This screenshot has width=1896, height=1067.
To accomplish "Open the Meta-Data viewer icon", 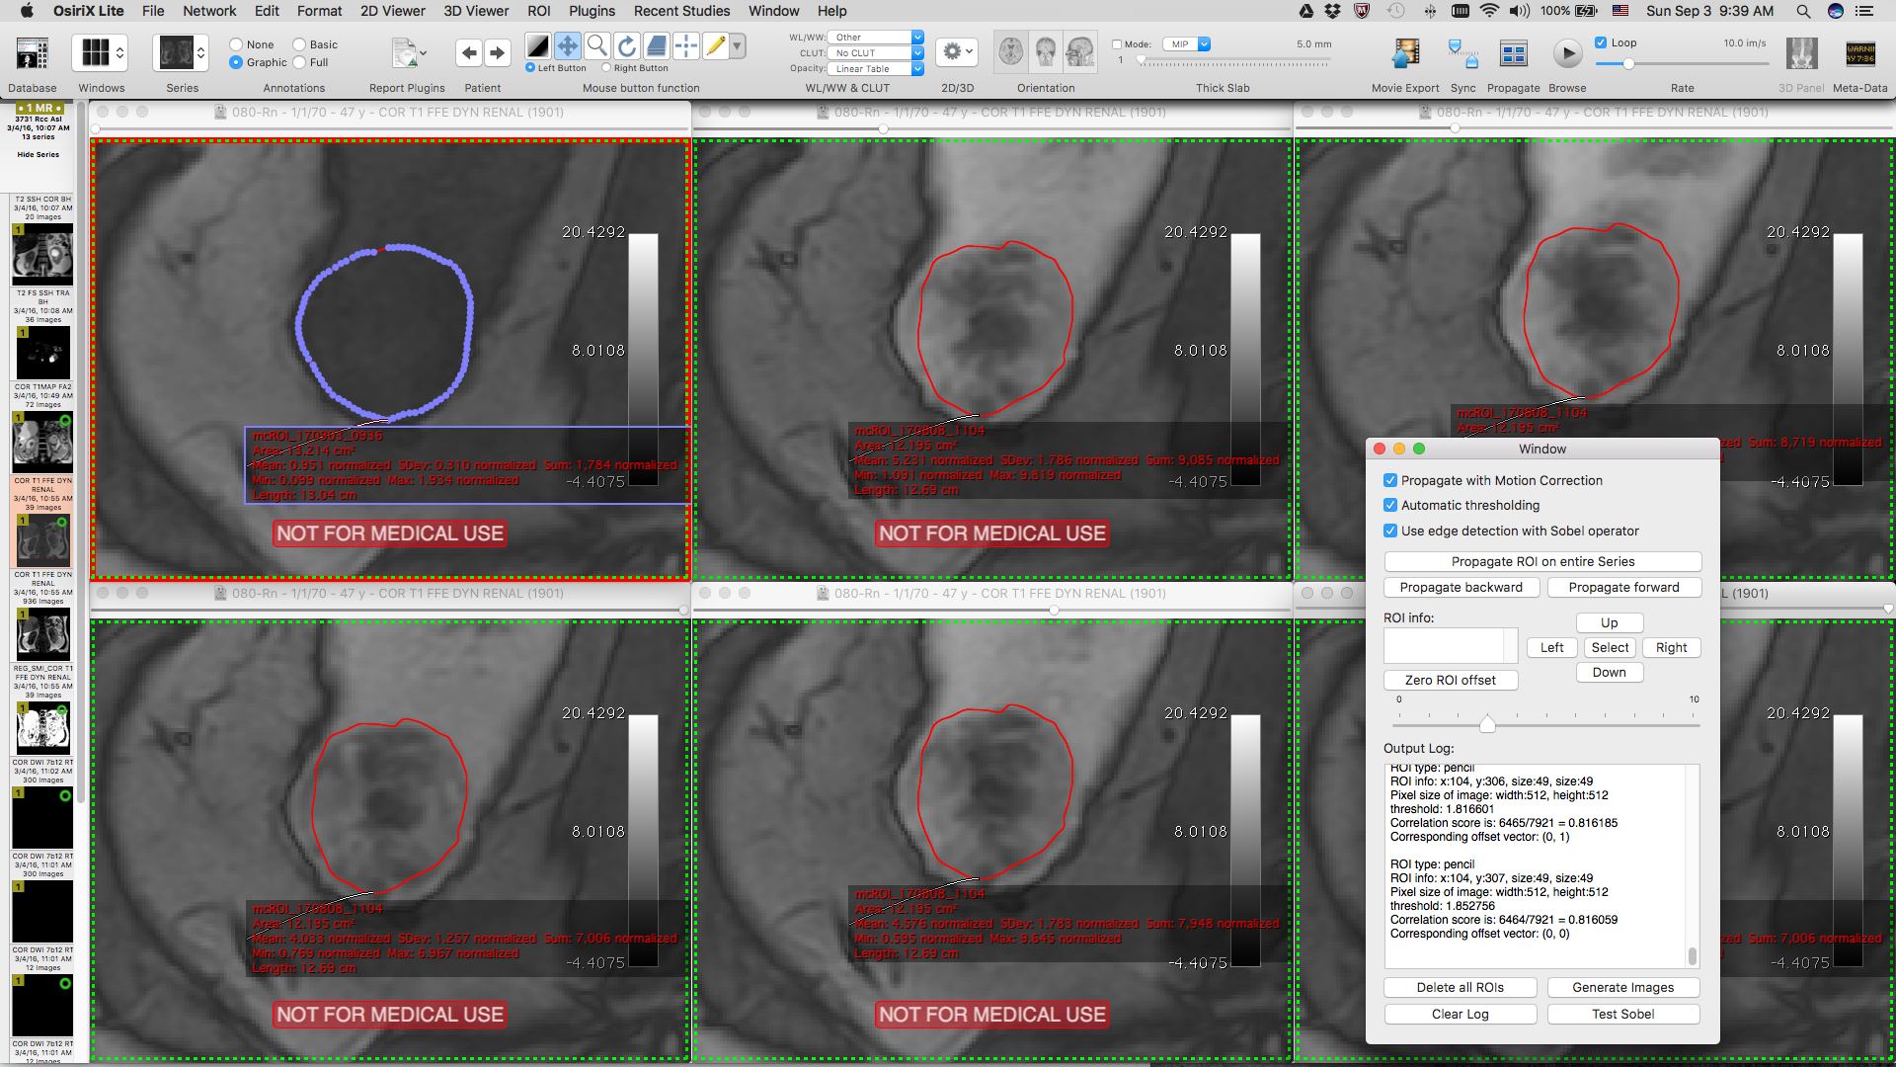I will 1859,52.
